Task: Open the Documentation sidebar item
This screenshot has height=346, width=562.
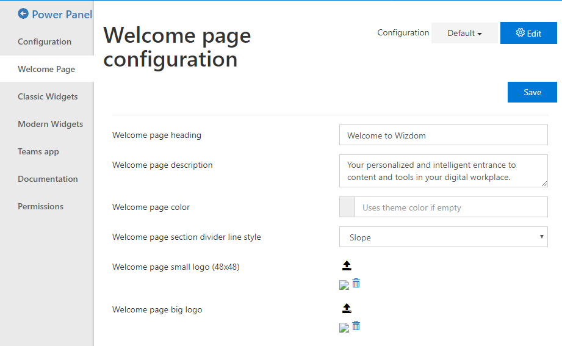Action: pos(48,179)
